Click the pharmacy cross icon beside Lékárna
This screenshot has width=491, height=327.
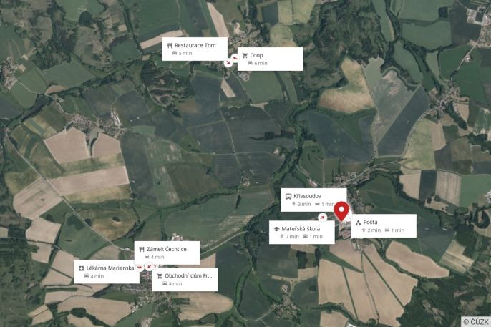[81, 268]
